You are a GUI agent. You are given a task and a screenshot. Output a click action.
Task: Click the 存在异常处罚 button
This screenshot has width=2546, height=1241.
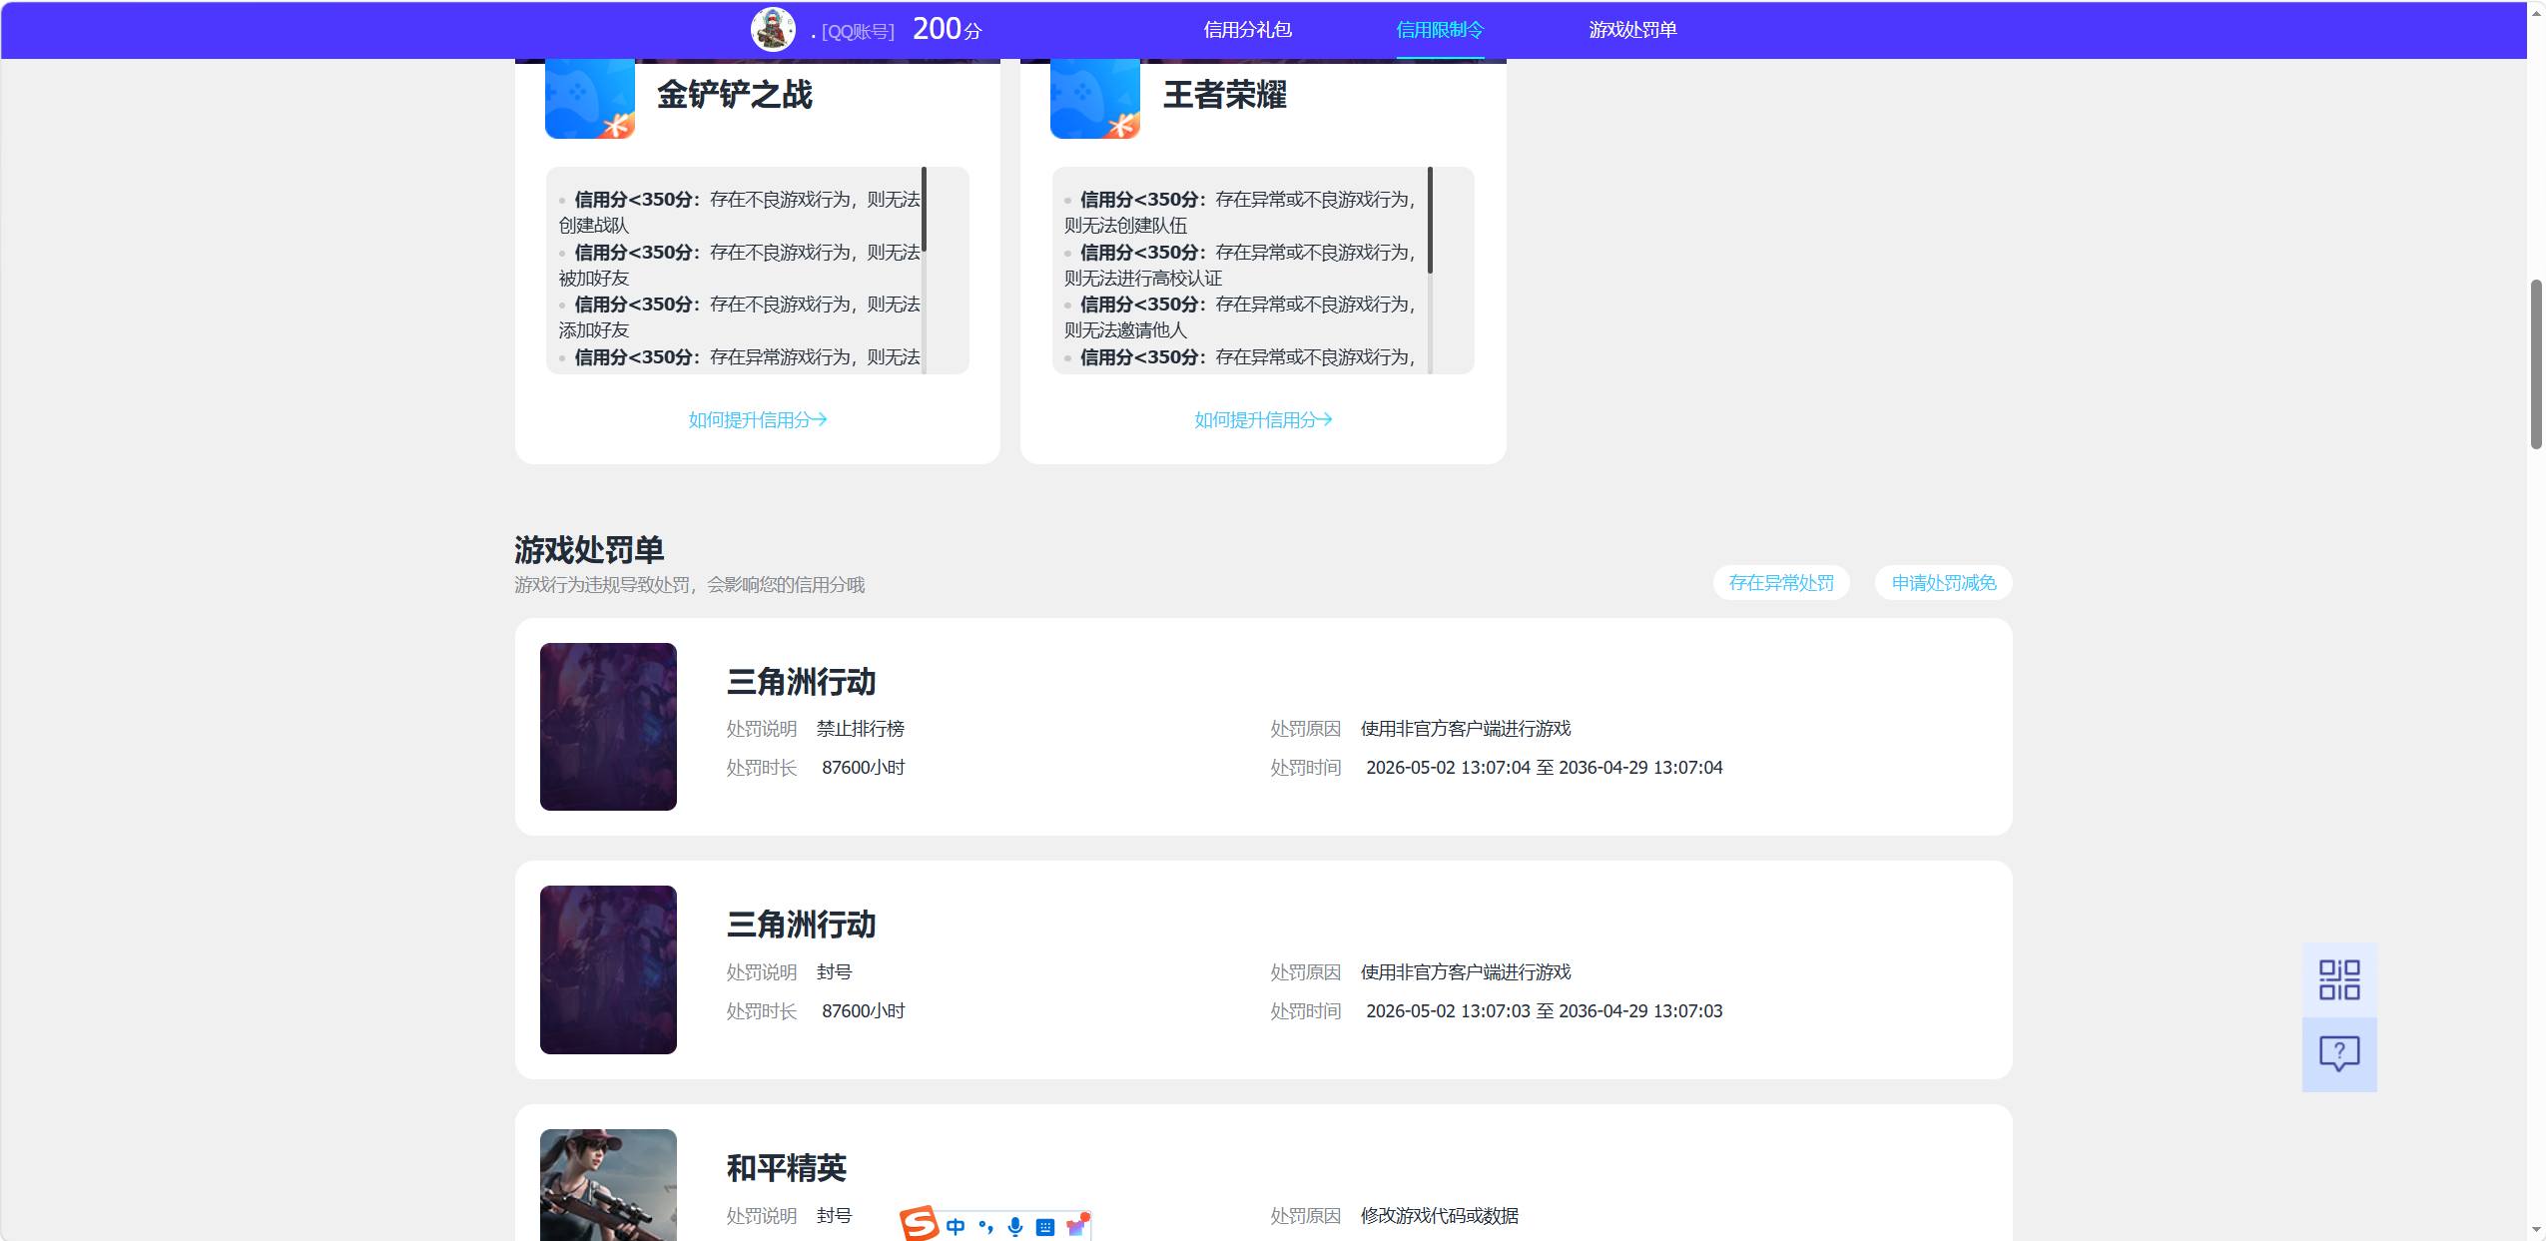[1781, 583]
